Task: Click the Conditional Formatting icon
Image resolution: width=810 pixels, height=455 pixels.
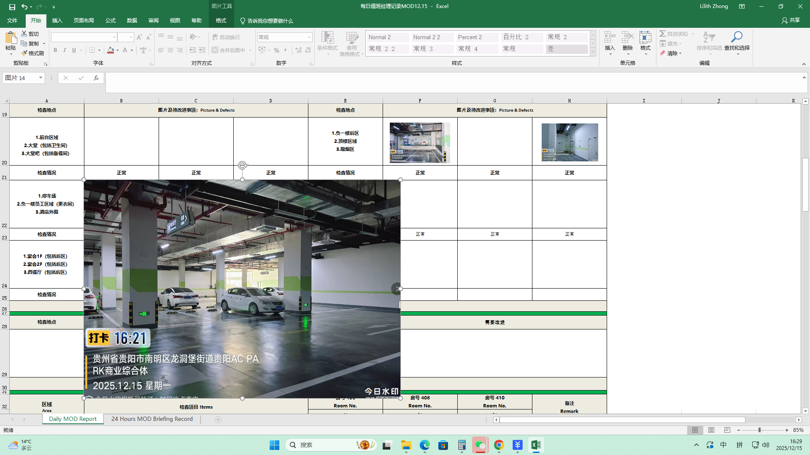Action: pos(327,37)
